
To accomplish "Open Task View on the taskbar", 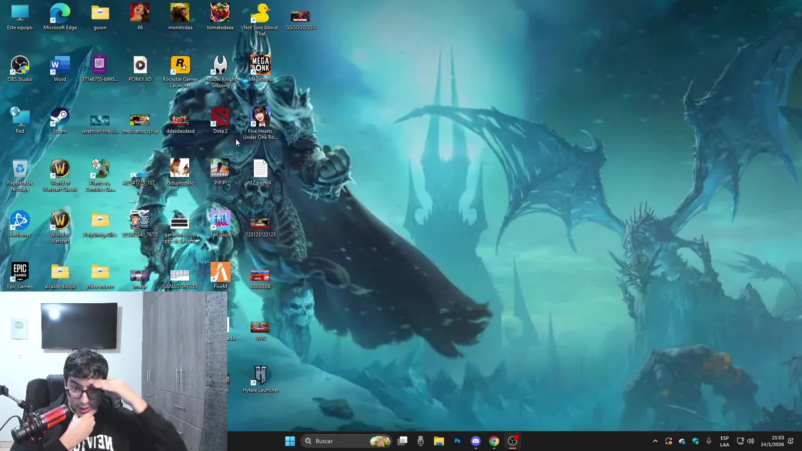I will pos(402,441).
